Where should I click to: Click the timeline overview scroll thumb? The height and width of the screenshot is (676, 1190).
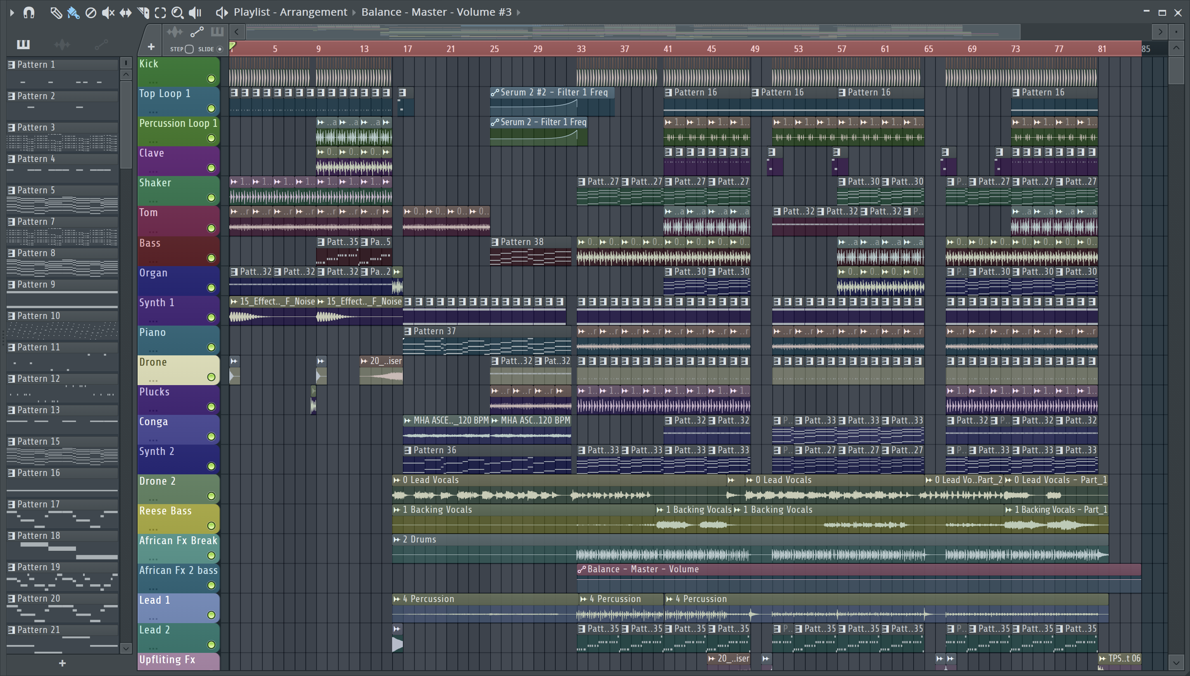pos(633,32)
